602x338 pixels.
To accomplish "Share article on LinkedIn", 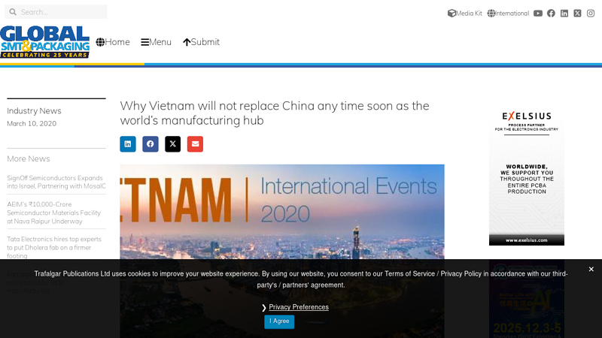I will click(x=128, y=144).
